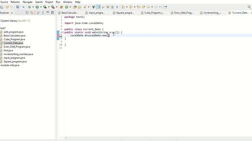Image resolution: width=252 pixels, height=141 pixels.
Task: Close the Package Explorer tab
Action: coord(12,13)
